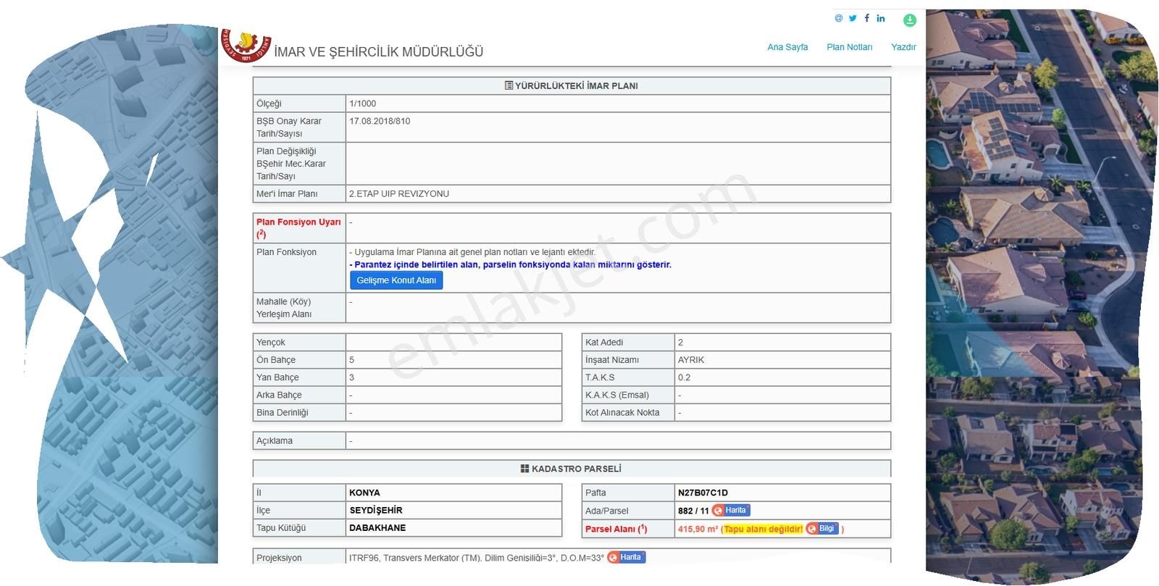Image resolution: width=1159 pixels, height=586 pixels.
Task: Click the Gelişme Konut Alanı button
Action: coord(396,280)
